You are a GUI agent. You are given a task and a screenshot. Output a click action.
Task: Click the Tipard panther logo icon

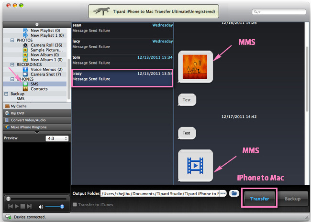pyautogui.click(x=101, y=11)
